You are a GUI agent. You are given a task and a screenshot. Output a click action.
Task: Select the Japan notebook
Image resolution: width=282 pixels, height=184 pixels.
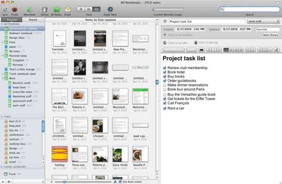point(12,47)
